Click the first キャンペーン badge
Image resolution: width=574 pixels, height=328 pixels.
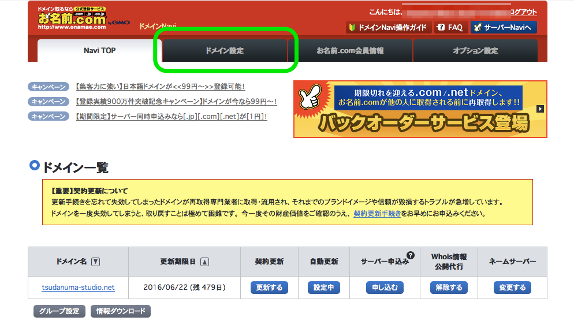[x=49, y=87]
